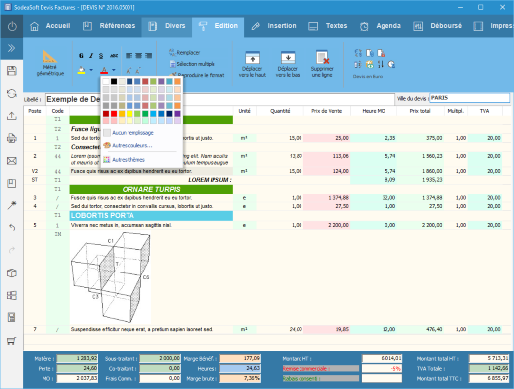The width and height of the screenshot is (514, 389).
Task: Click the Libellé input field
Action: tap(220, 99)
